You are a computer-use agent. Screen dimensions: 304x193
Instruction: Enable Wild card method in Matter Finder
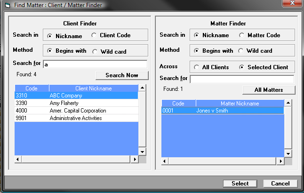click(x=242, y=51)
